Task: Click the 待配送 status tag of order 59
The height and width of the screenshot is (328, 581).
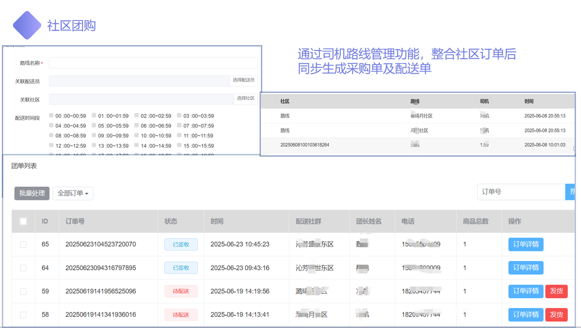Action: point(181,291)
